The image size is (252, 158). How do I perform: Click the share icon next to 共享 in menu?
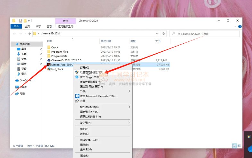click(77, 101)
